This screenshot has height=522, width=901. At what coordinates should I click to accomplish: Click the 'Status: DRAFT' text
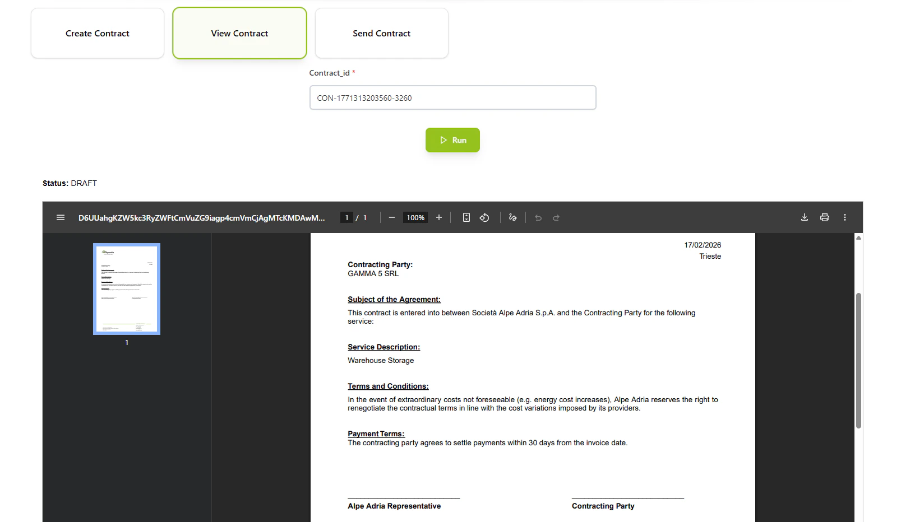70,183
